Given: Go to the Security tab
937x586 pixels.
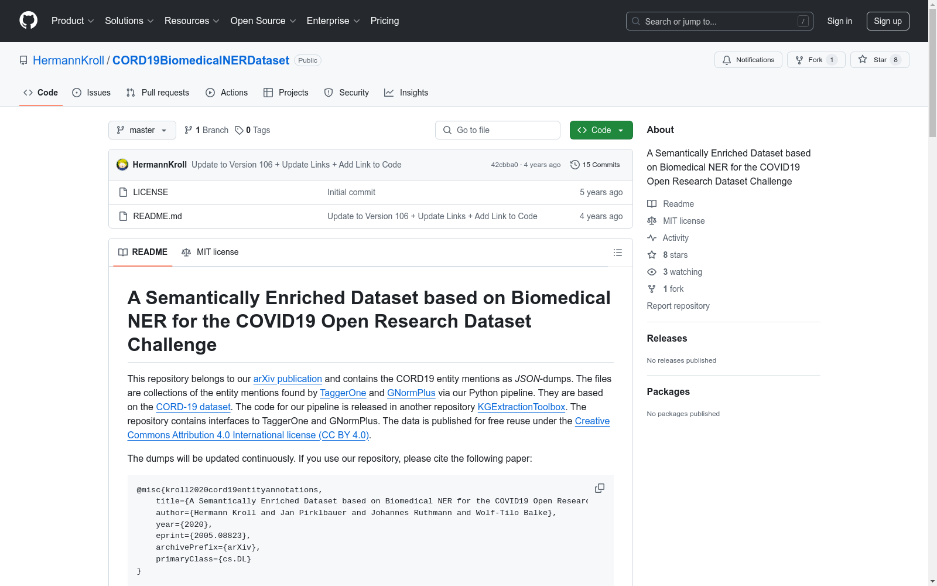Looking at the screenshot, I should pos(347,93).
